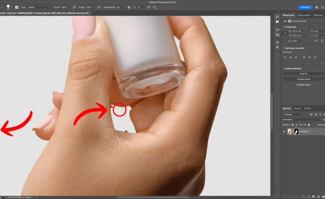Open the Character panel icon
This screenshot has height=199, width=325.
(277, 42)
